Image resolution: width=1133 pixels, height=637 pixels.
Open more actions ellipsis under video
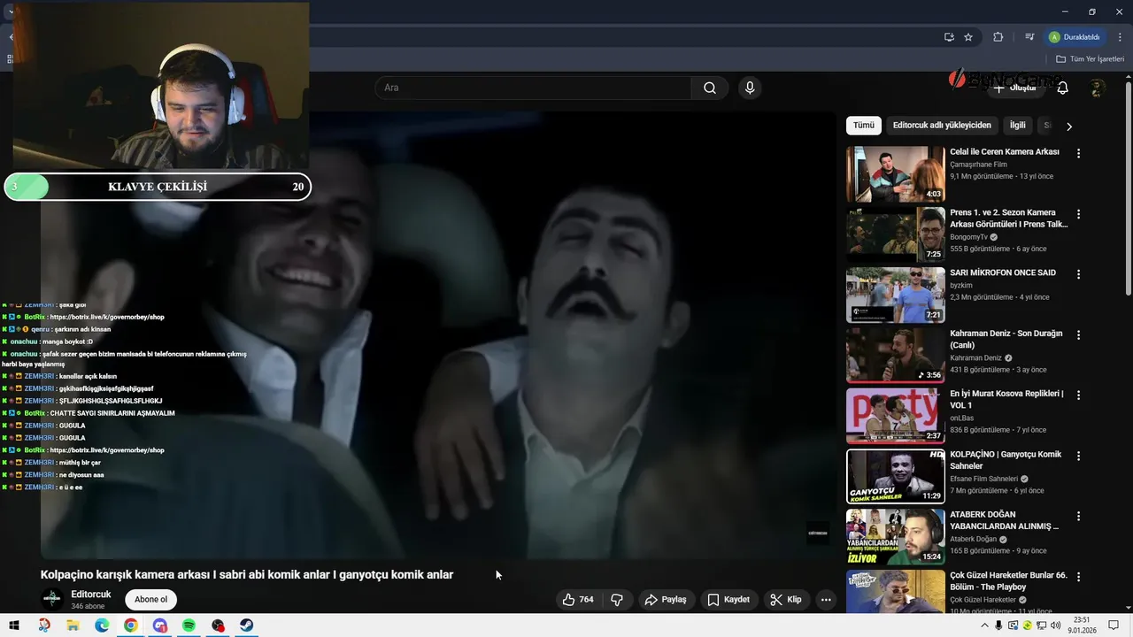[x=826, y=599]
